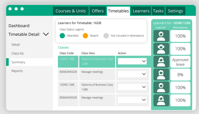Screen dimensions: 199x114
Task: Open Action dropdown for highlighted 16DBC1288 row
Action: pos(132,61)
